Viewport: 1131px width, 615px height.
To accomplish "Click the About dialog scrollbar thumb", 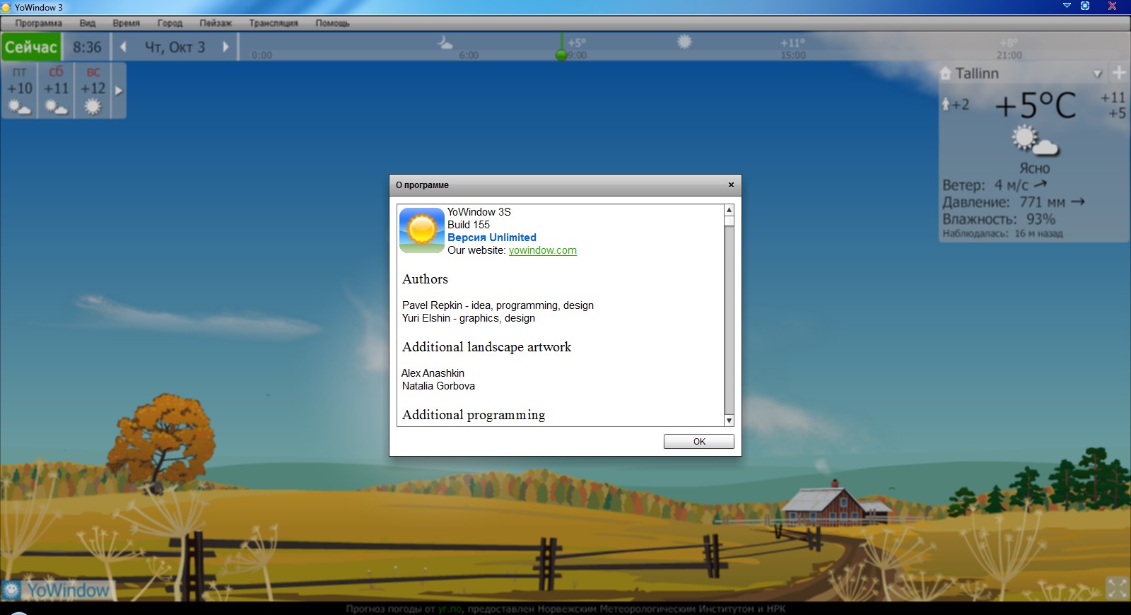I will click(729, 221).
